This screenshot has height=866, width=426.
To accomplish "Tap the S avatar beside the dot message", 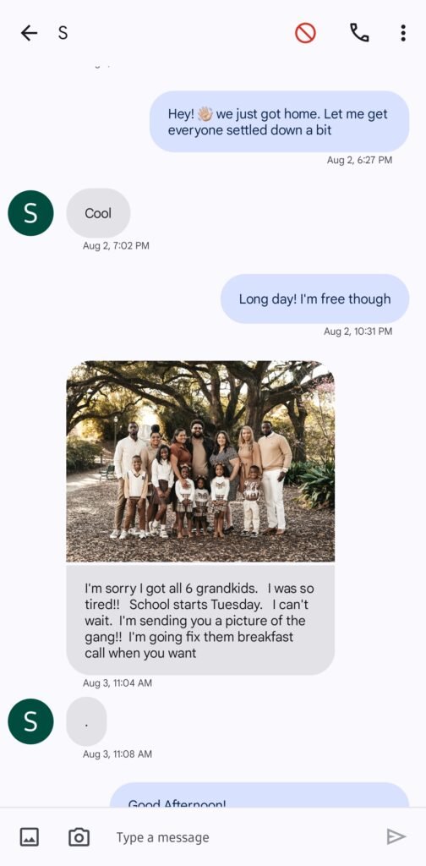I will click(x=31, y=721).
